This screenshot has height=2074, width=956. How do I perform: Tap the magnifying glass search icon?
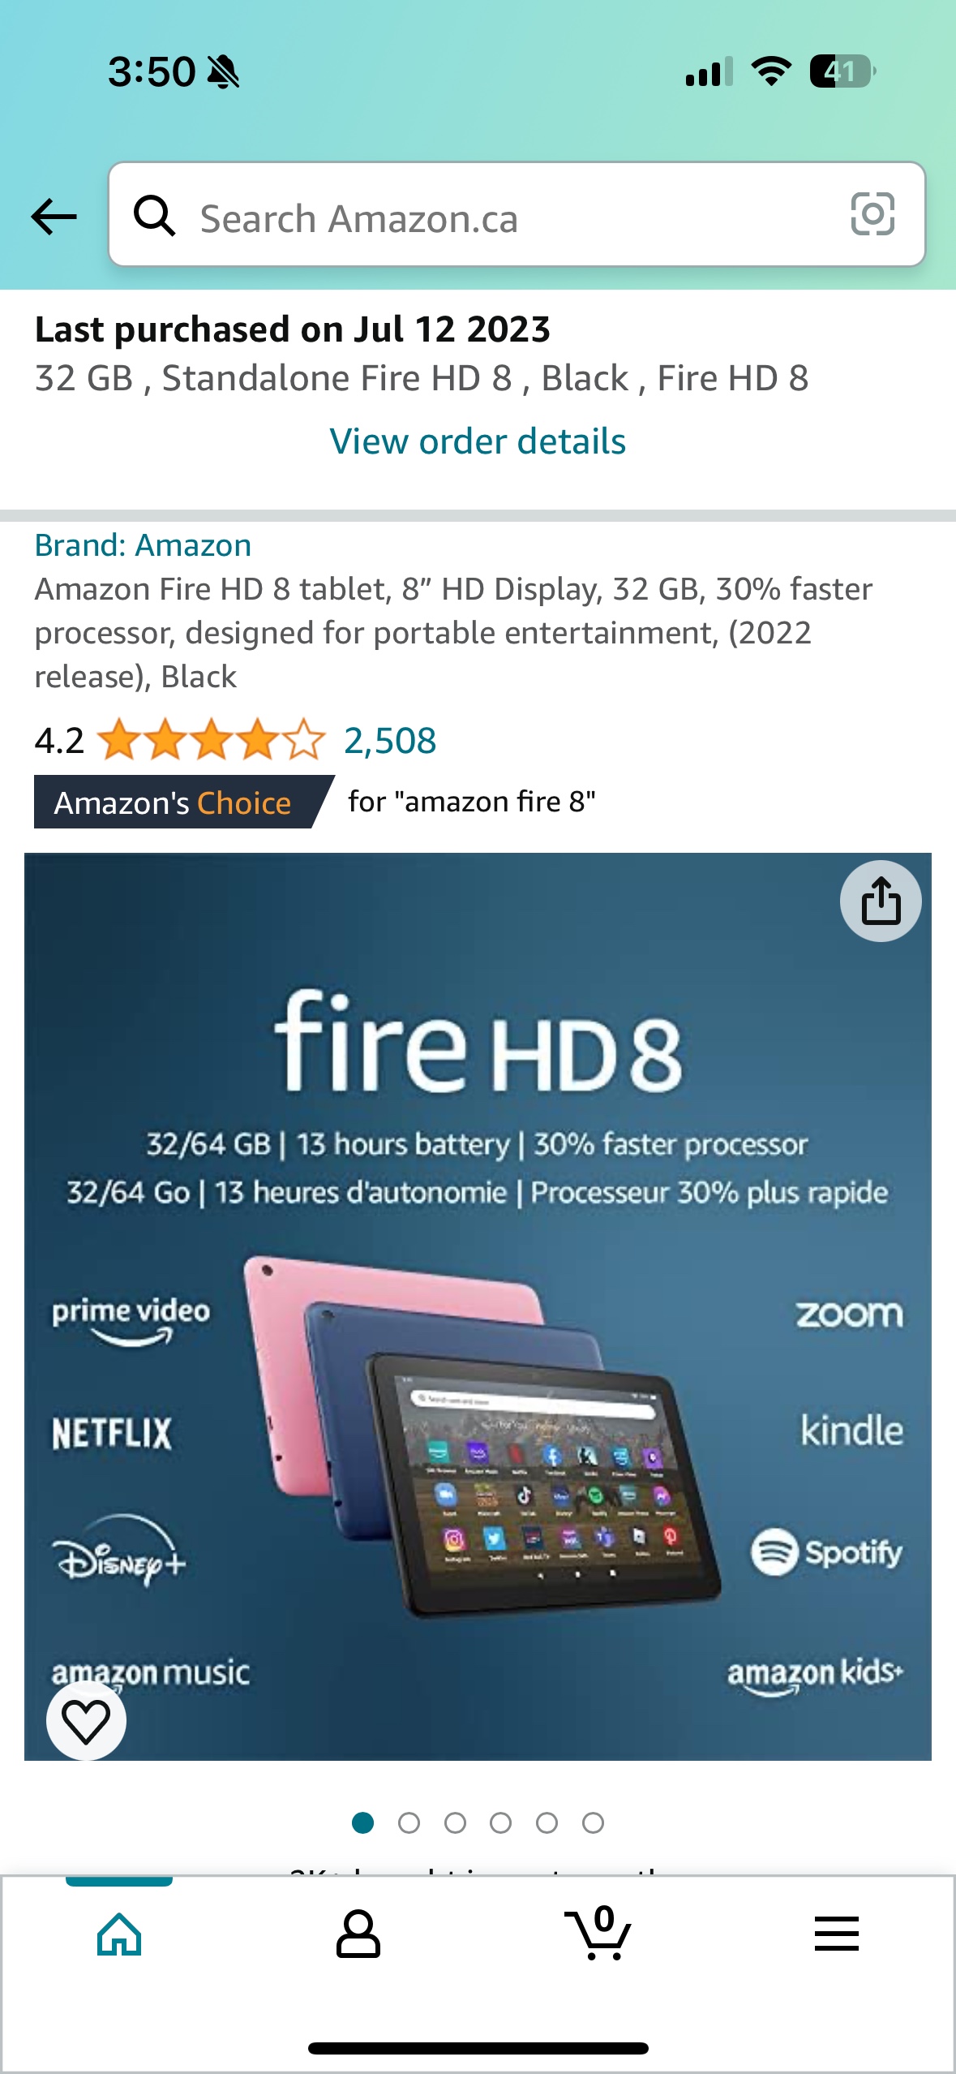point(154,216)
